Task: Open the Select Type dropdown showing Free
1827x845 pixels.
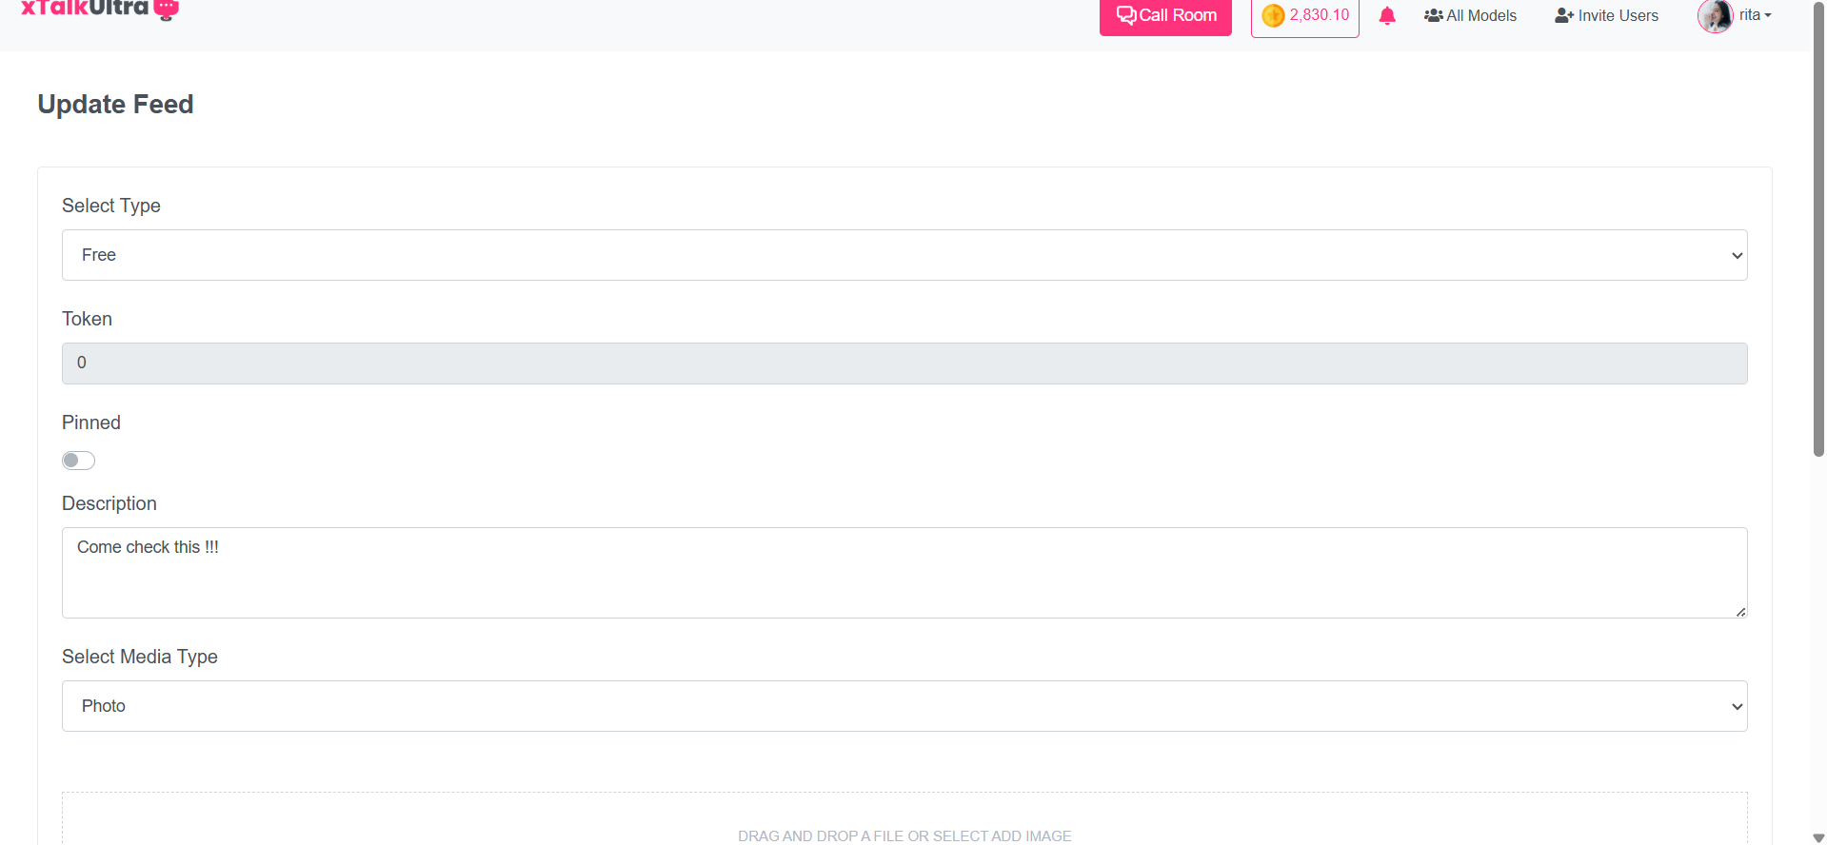Action: 904,255
